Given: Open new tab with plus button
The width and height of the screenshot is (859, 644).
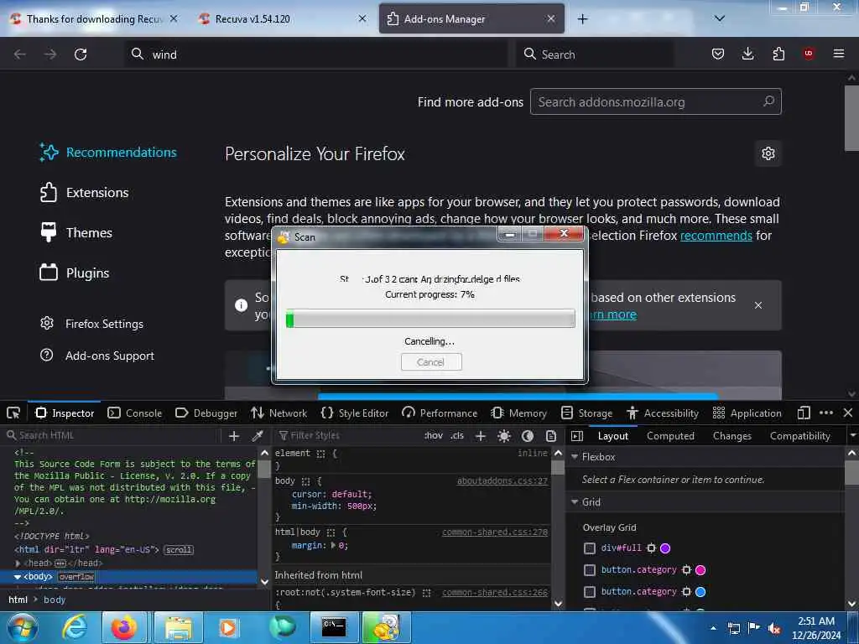Looking at the screenshot, I should click(x=582, y=19).
